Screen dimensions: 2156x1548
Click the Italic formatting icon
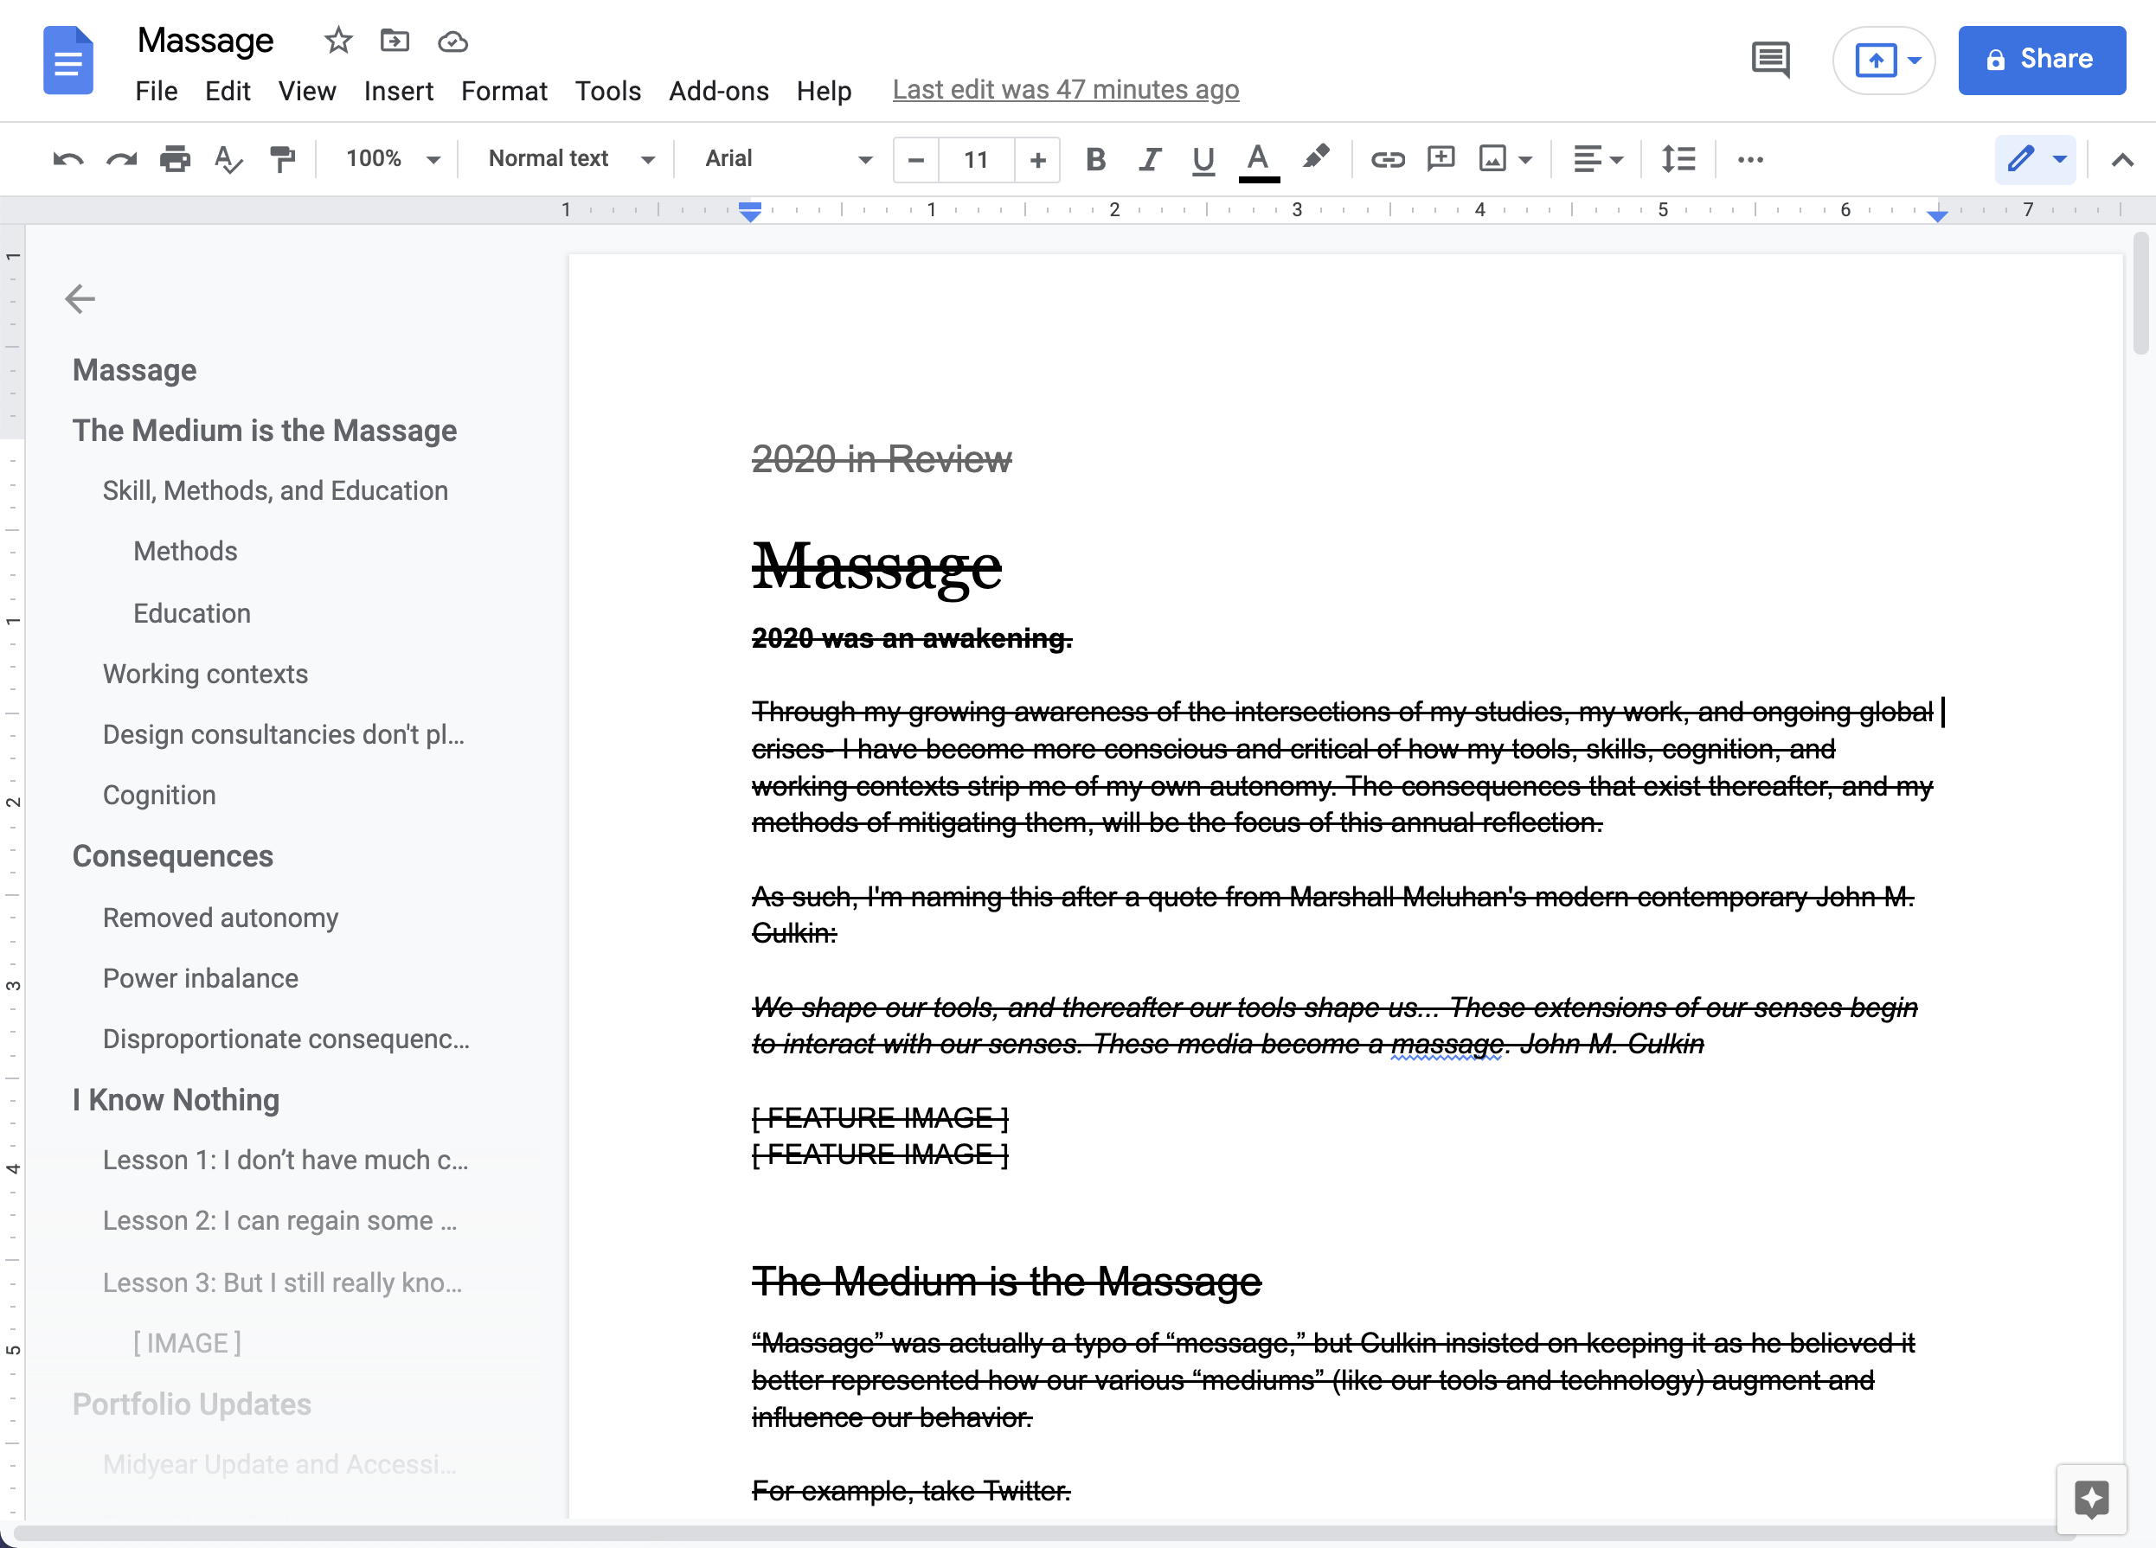(1146, 157)
